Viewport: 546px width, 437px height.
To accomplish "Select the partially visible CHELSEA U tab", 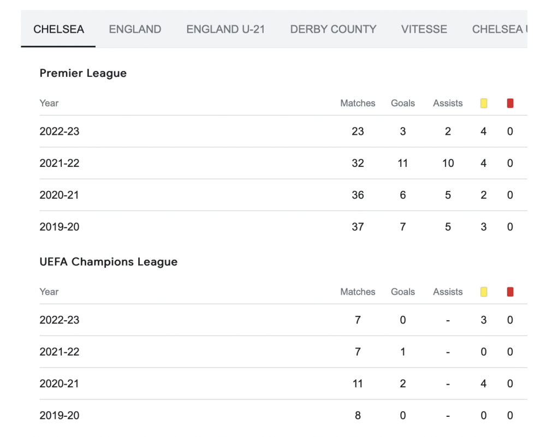I will [x=500, y=29].
